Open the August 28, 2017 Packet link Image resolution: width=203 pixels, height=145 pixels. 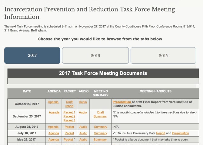click(69, 127)
